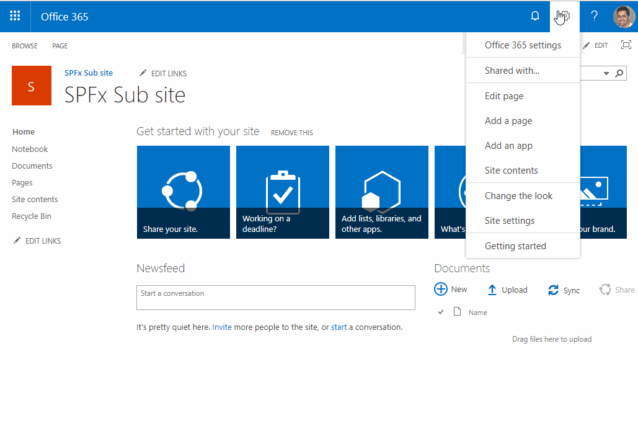Switch to the PAGE ribbon tab

click(60, 46)
